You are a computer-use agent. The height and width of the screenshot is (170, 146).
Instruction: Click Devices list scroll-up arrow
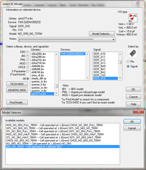[x=87, y=54]
